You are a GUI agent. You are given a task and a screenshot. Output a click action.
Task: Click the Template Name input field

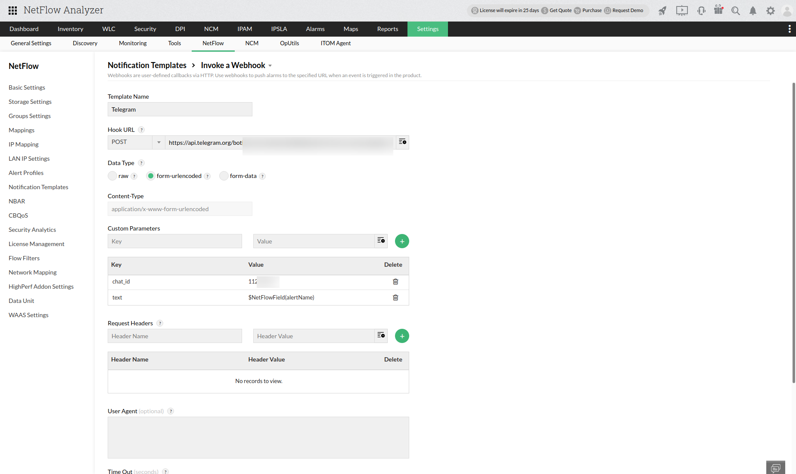[180, 109]
